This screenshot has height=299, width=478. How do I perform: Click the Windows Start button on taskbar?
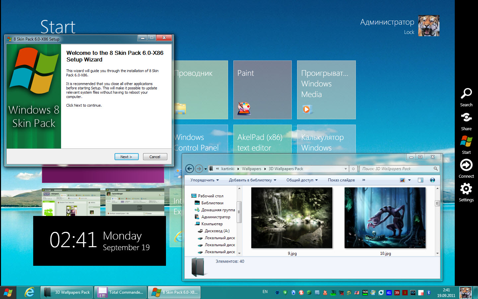click(8, 293)
